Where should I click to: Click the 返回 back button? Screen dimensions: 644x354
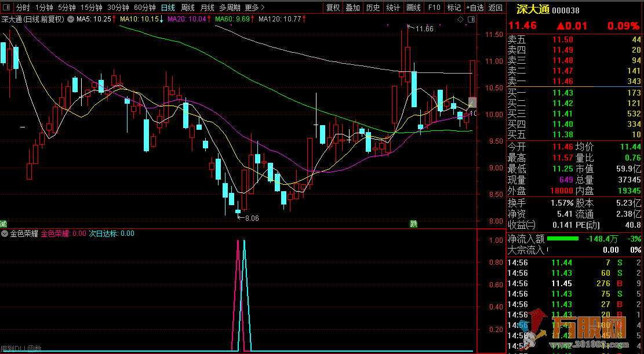click(496, 8)
